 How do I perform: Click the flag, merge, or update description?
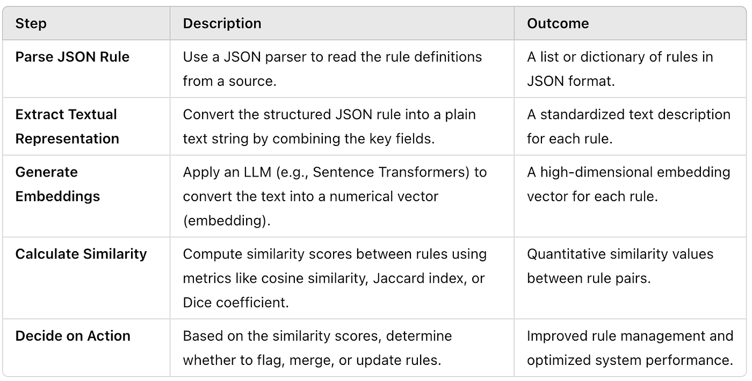coord(317,348)
